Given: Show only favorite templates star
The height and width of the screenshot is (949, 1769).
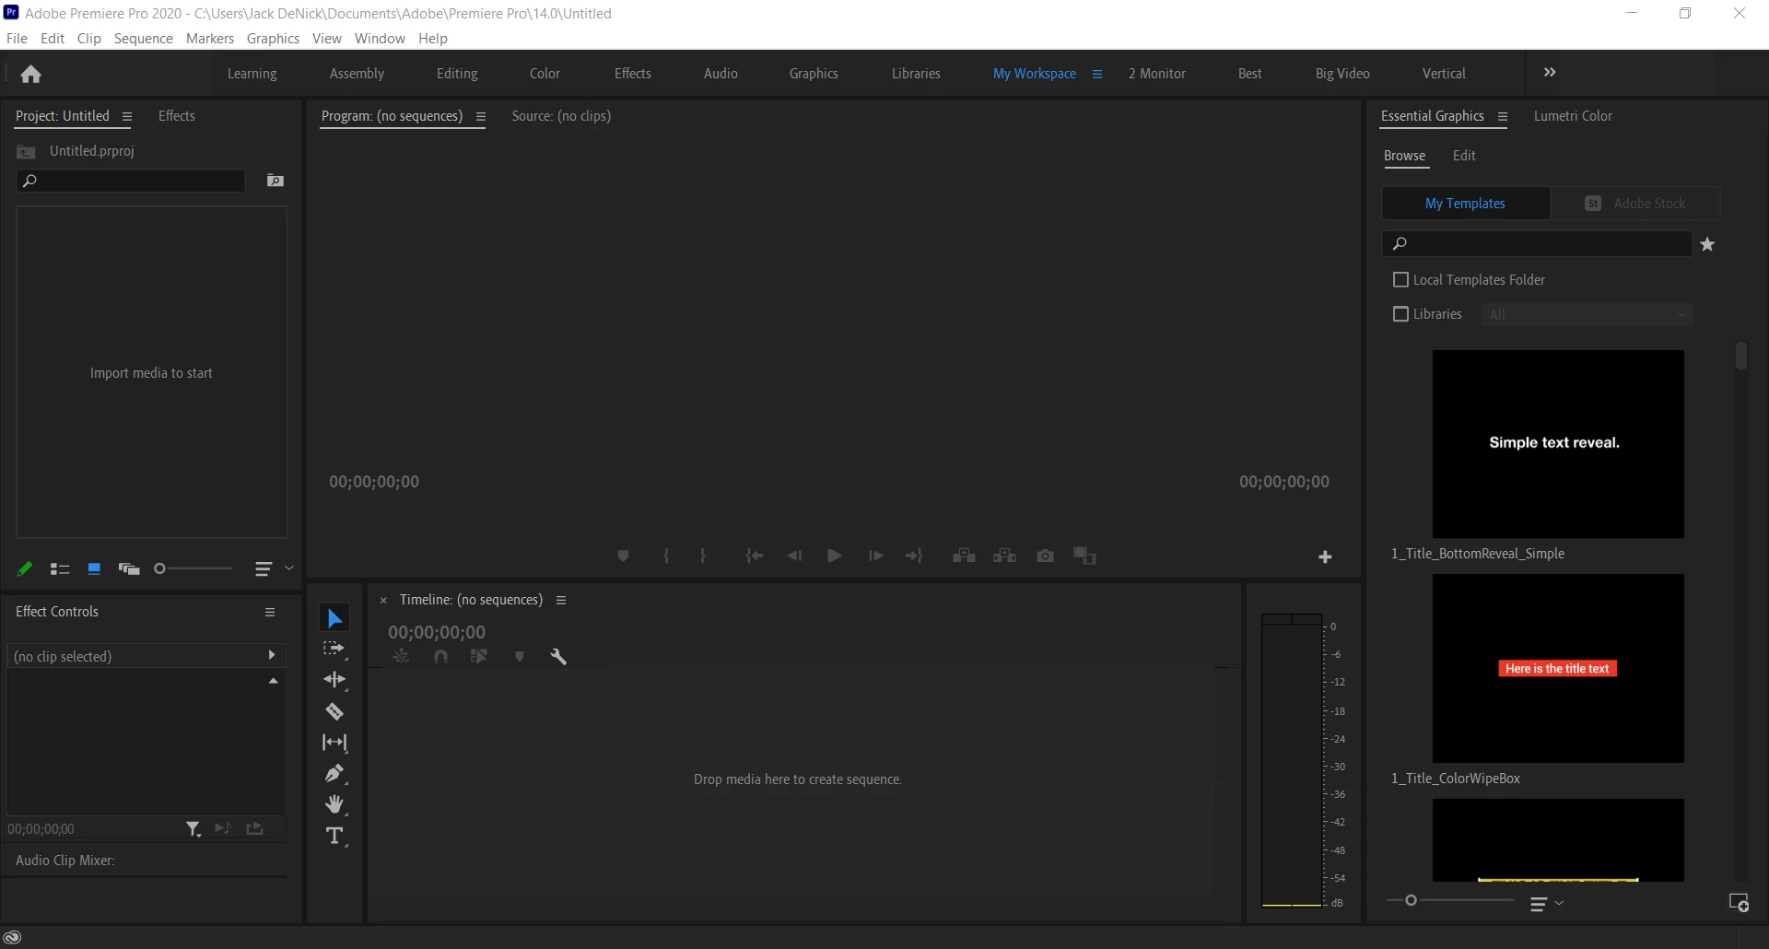Looking at the screenshot, I should [x=1707, y=244].
